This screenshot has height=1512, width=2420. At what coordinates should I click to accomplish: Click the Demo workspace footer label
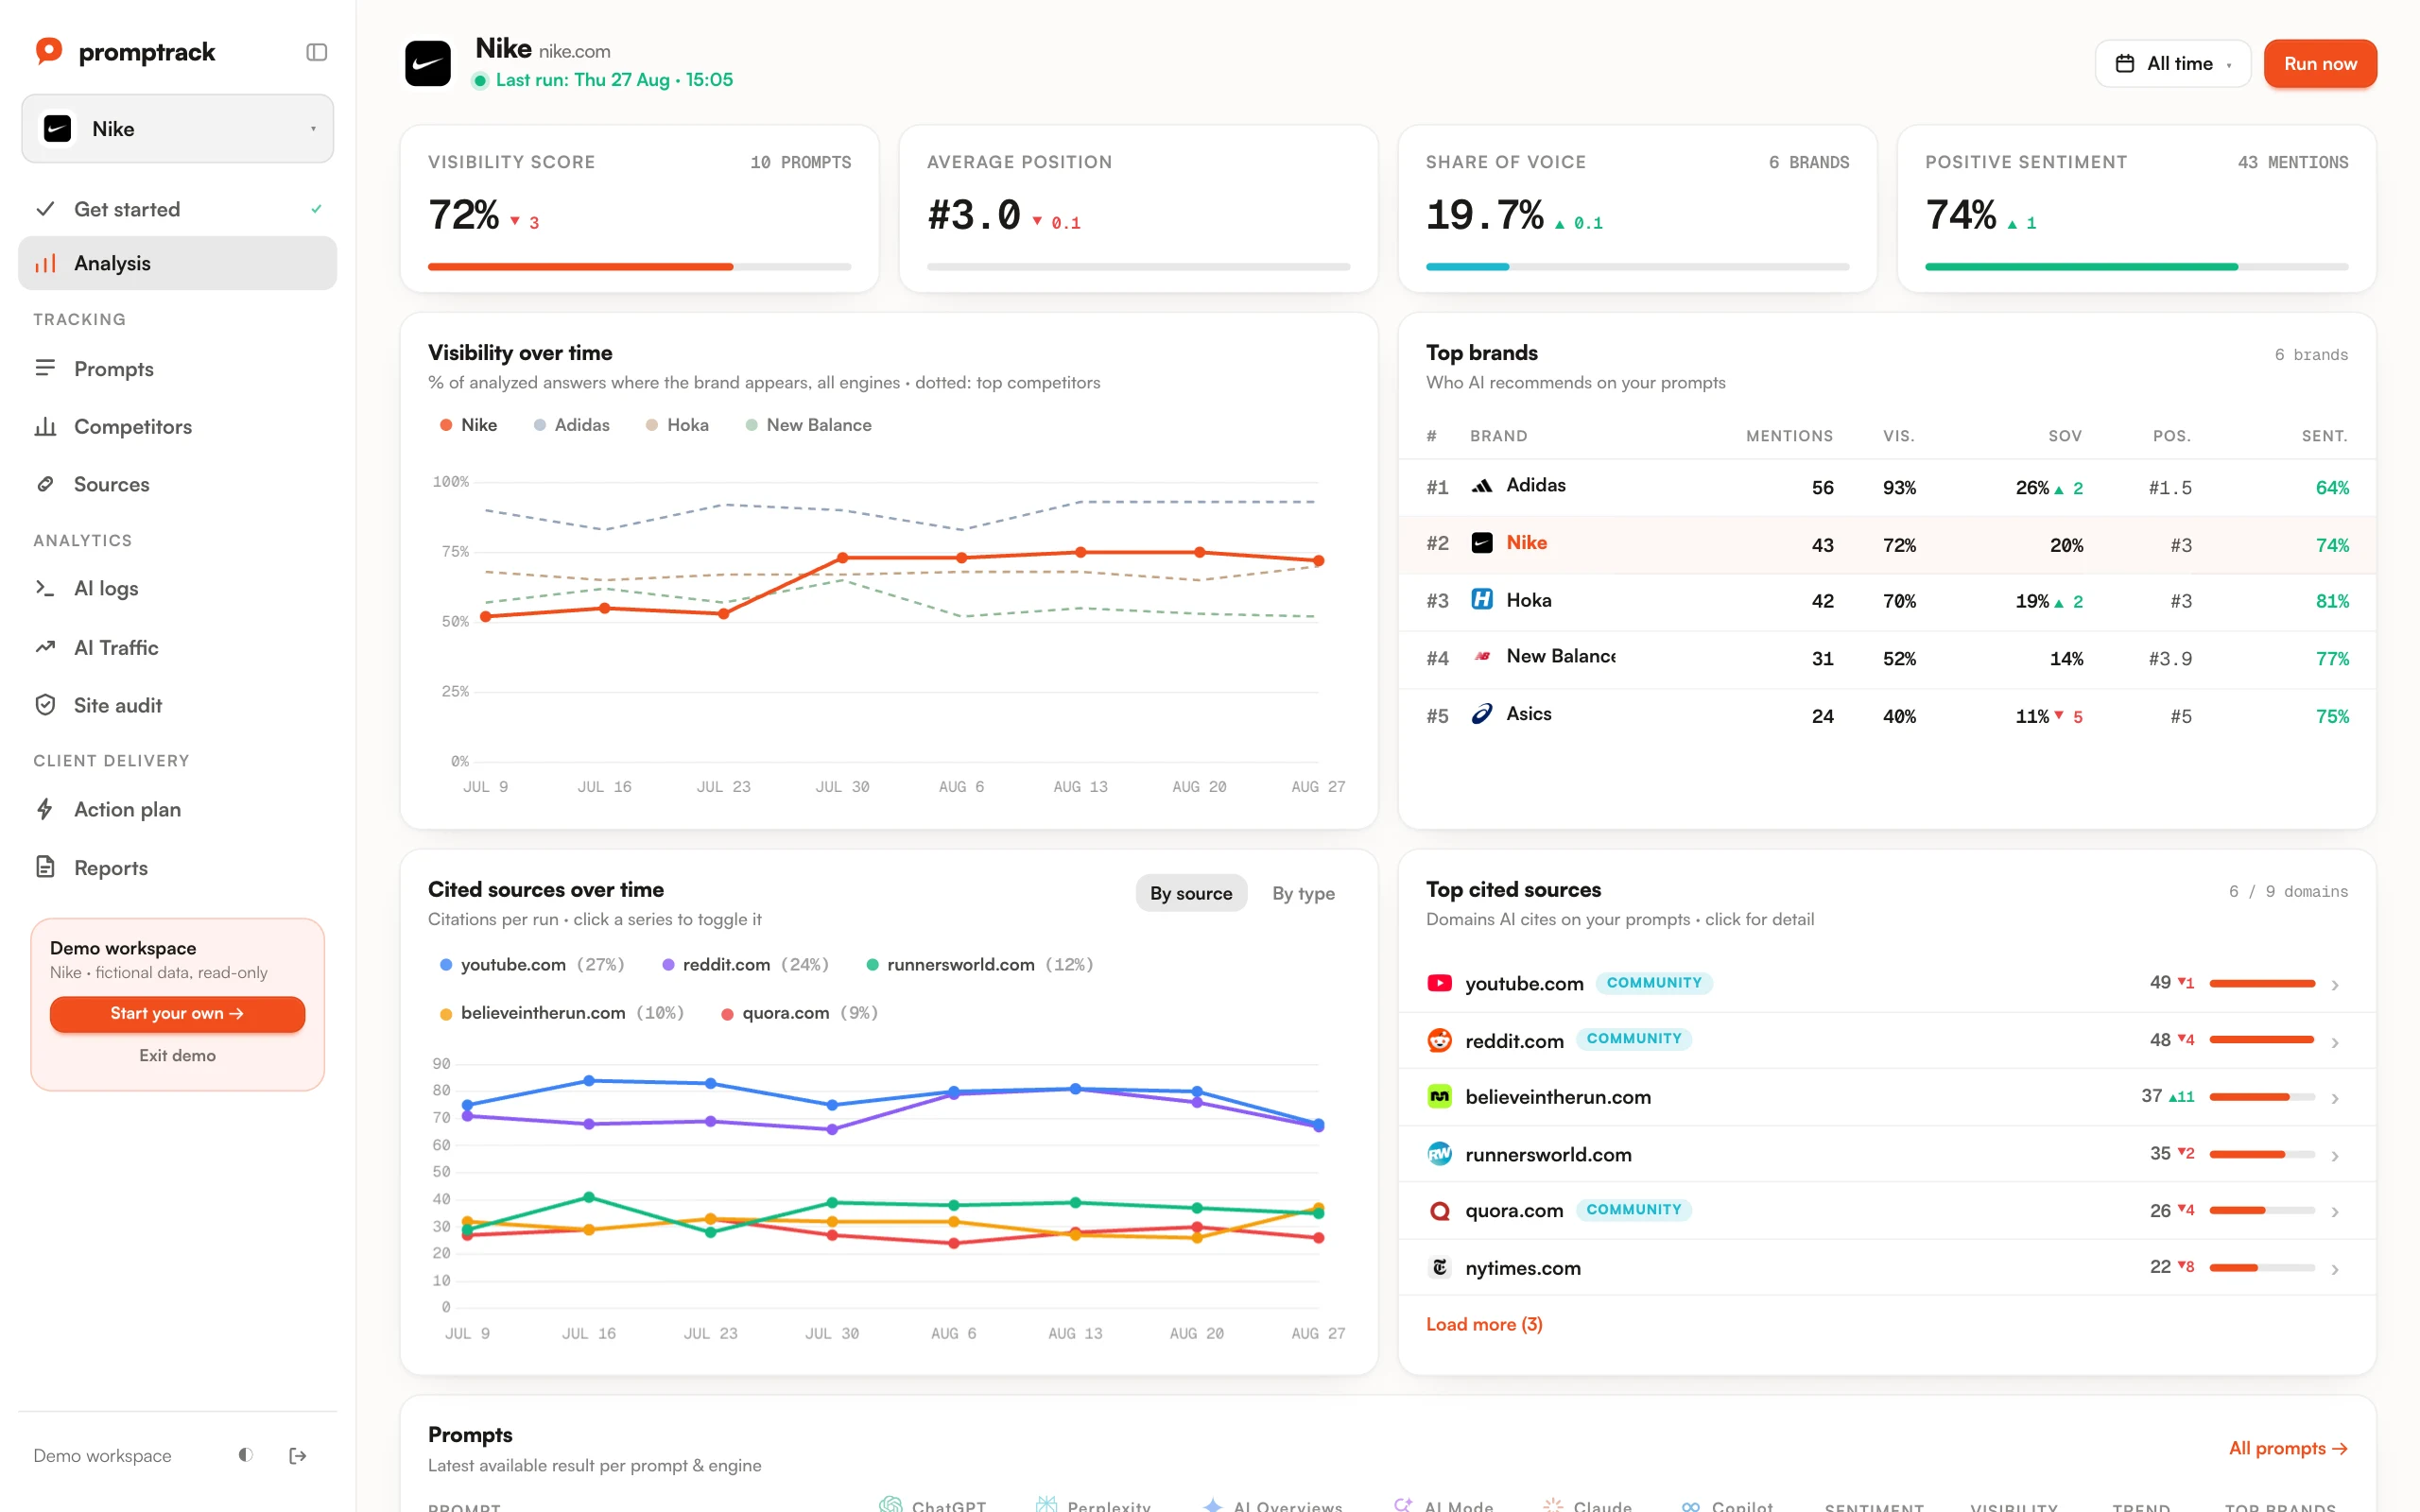pos(102,1455)
